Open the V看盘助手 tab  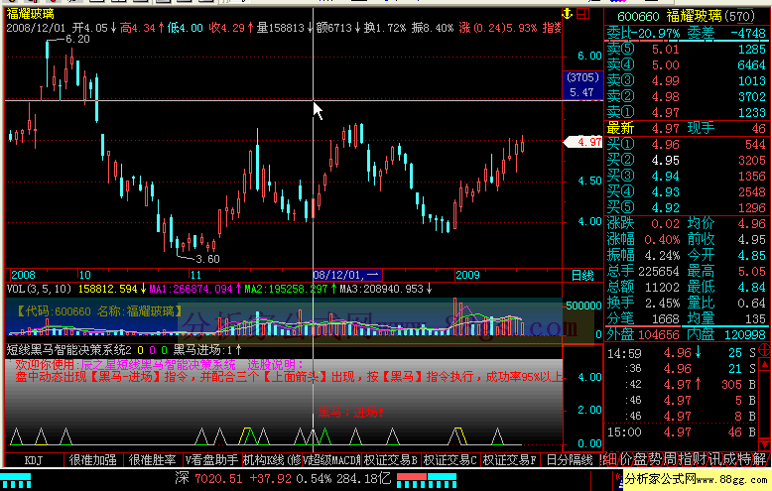point(211,460)
